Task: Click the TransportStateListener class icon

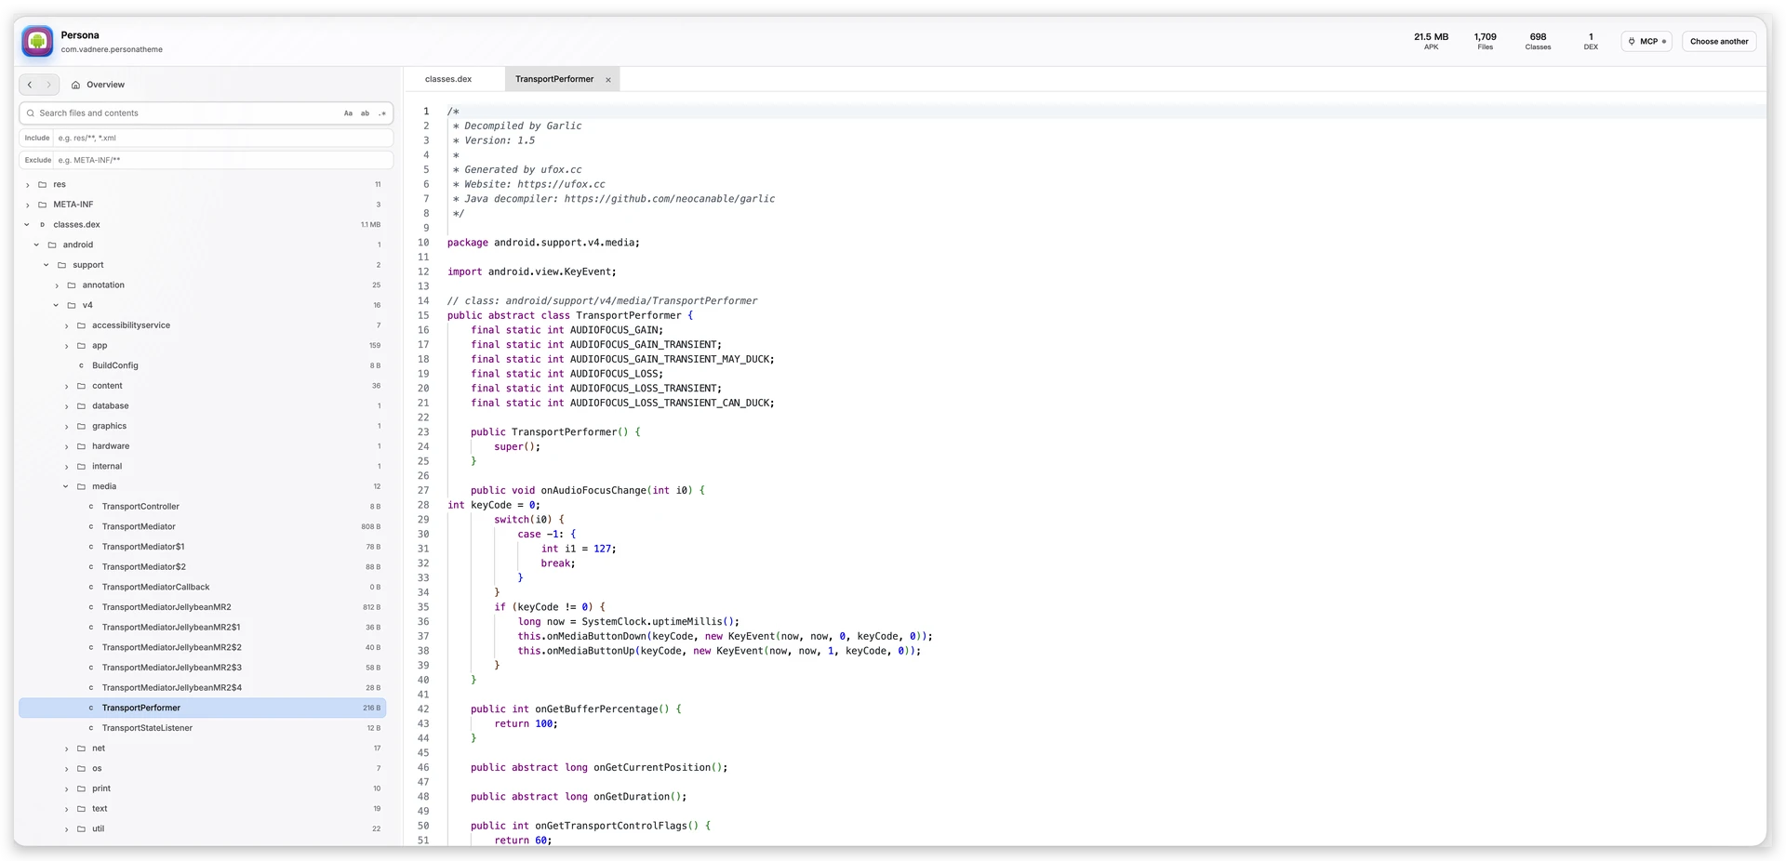Action: (x=91, y=728)
